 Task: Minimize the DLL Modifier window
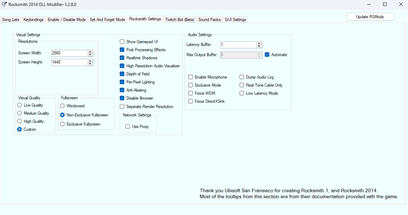pyautogui.click(x=369, y=4)
